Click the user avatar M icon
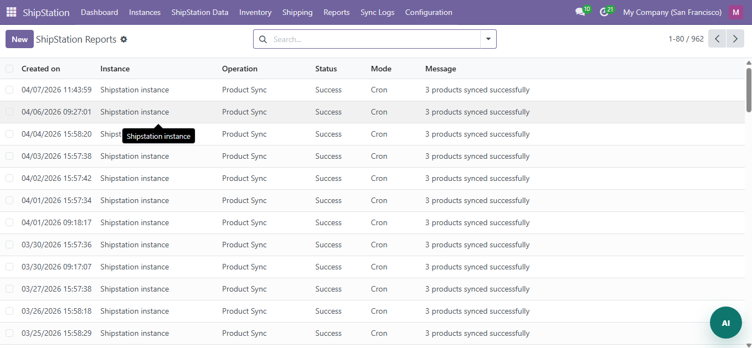Viewport: 752px width, 348px height. pos(735,12)
